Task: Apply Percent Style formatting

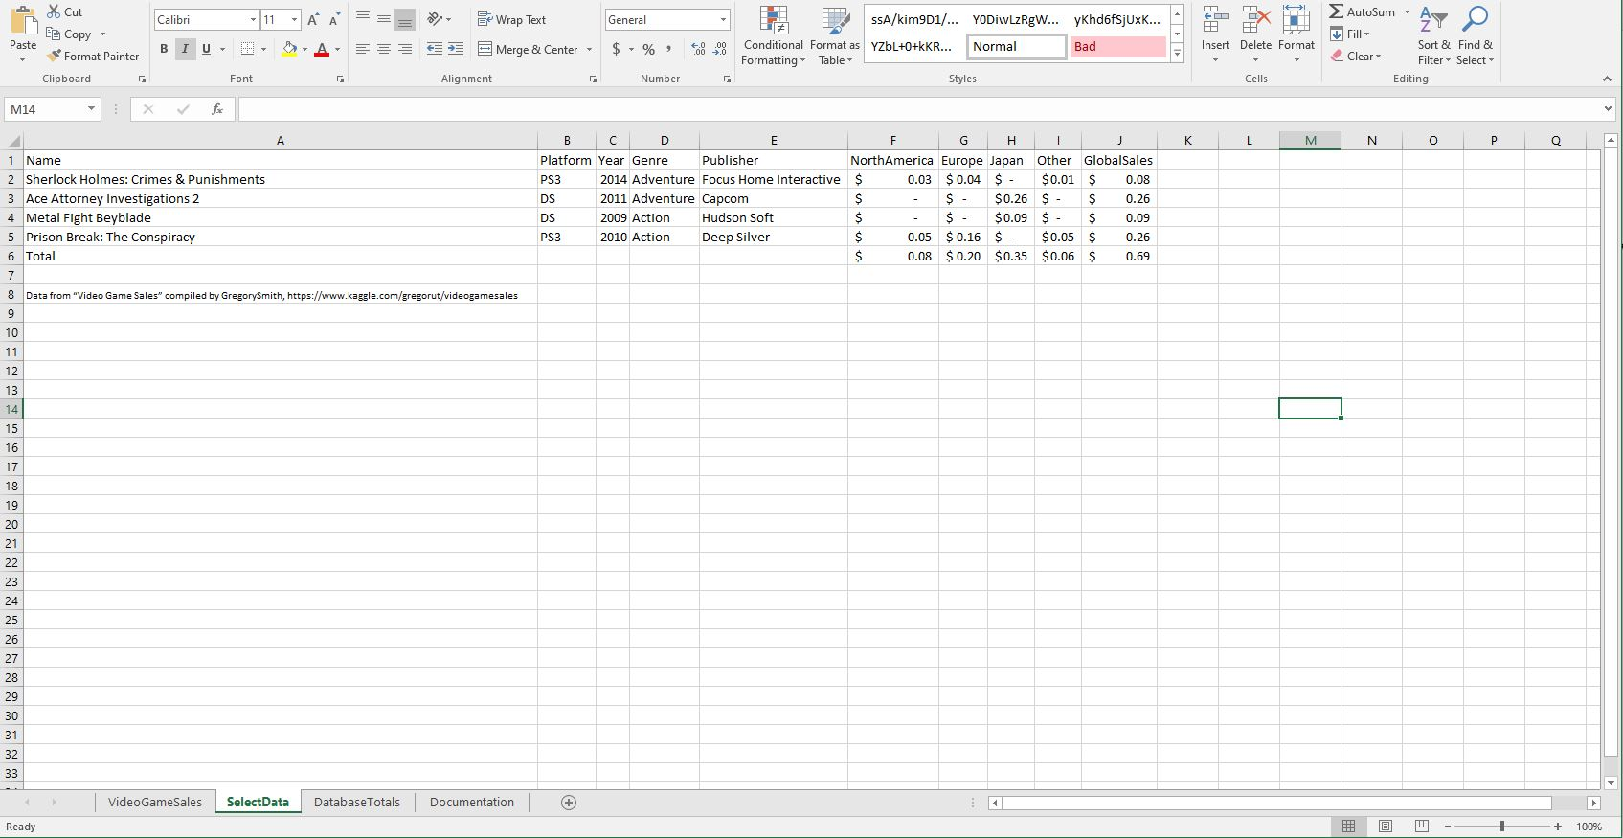Action: click(648, 49)
